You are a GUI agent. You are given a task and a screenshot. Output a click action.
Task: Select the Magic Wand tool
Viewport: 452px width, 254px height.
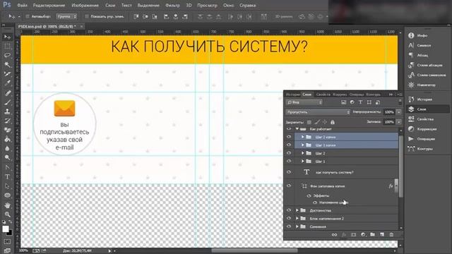point(7,65)
